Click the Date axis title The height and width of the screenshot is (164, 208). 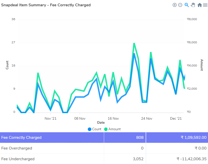[101, 123]
